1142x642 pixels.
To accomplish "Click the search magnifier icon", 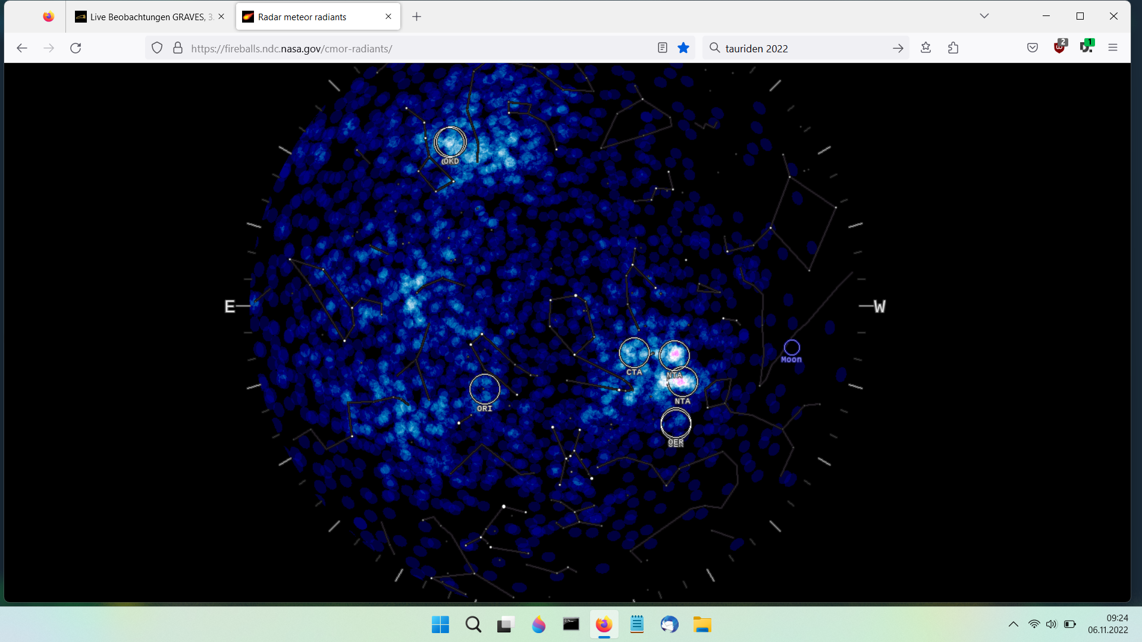I will point(715,48).
